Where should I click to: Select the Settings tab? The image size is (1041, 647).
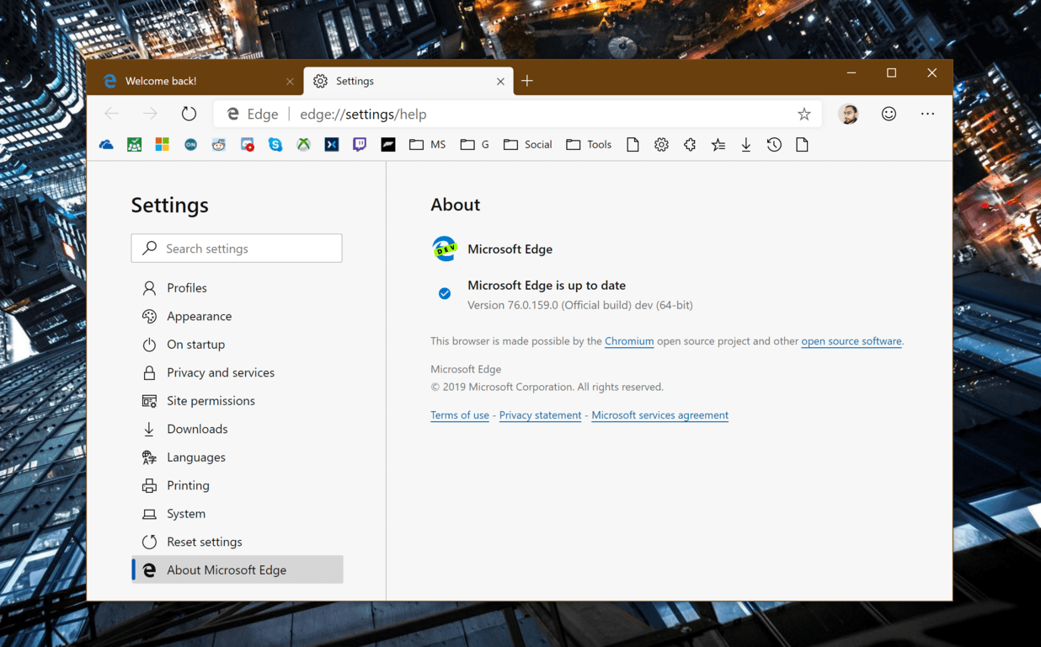coord(408,81)
